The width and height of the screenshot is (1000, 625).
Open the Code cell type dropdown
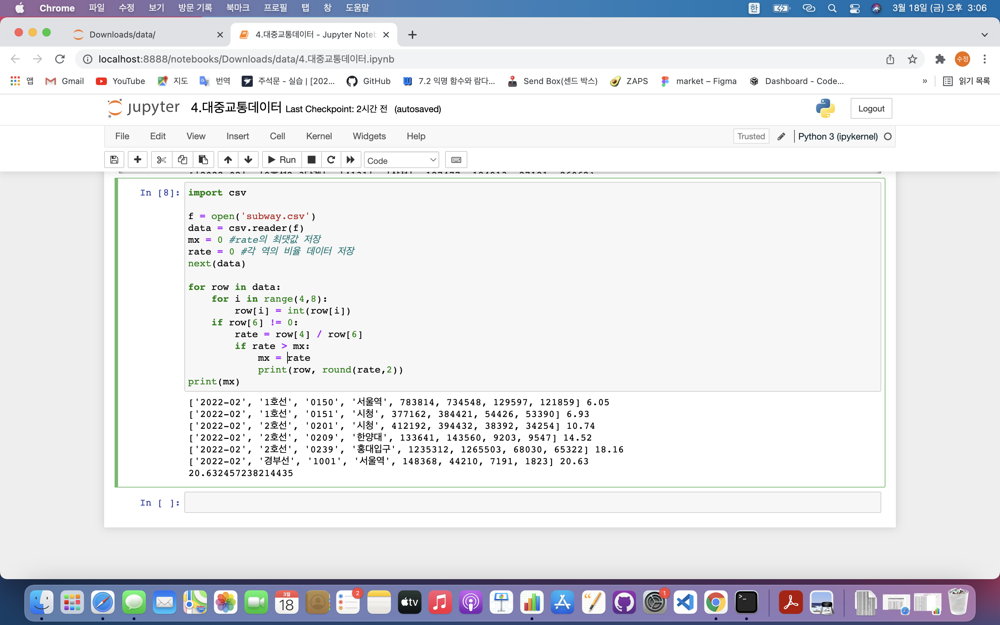pos(401,160)
